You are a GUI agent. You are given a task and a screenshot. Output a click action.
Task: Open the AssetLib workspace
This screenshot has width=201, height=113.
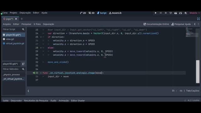(x=115, y=13)
